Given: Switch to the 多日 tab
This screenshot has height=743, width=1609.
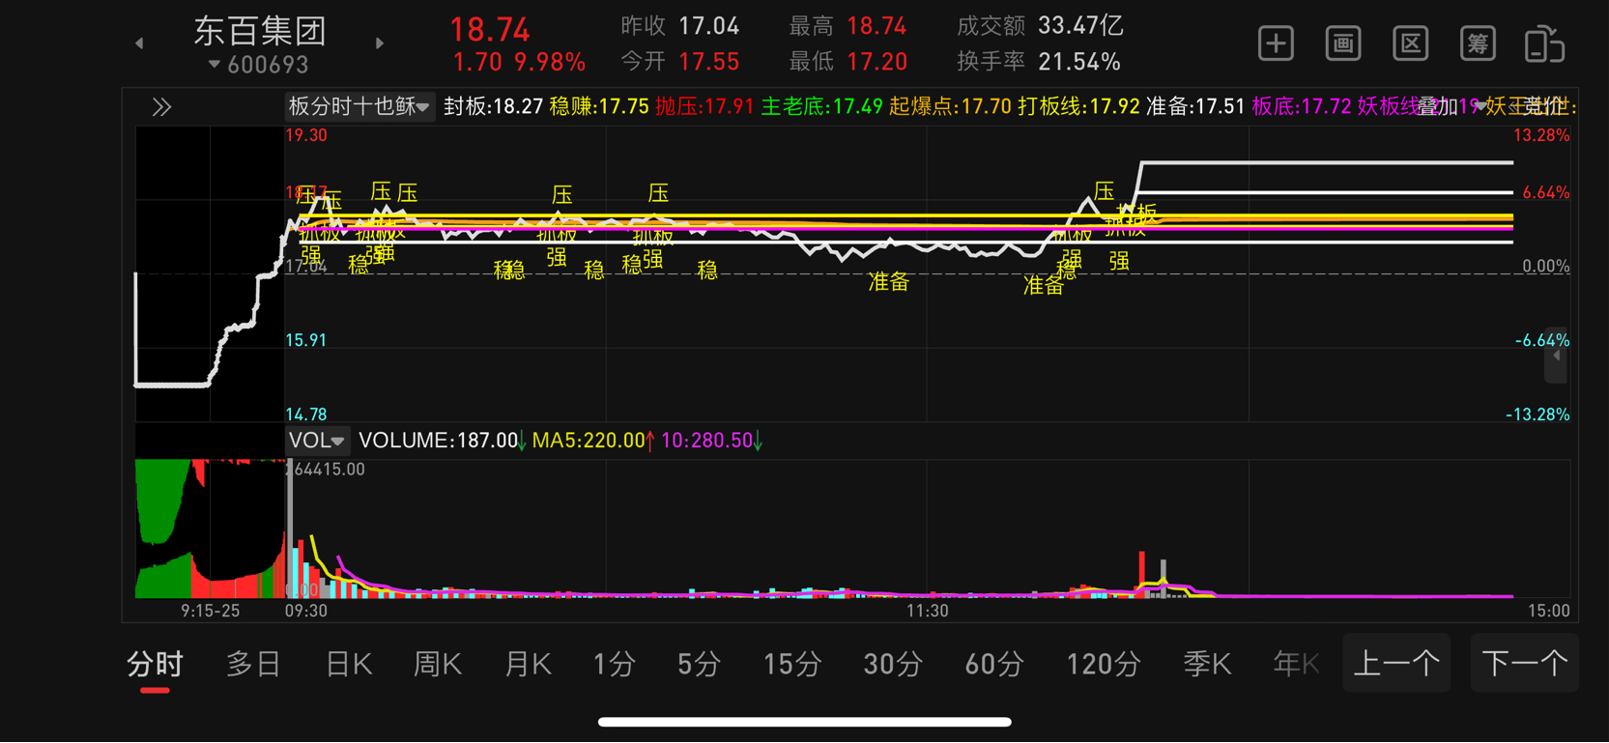Looking at the screenshot, I should (253, 664).
